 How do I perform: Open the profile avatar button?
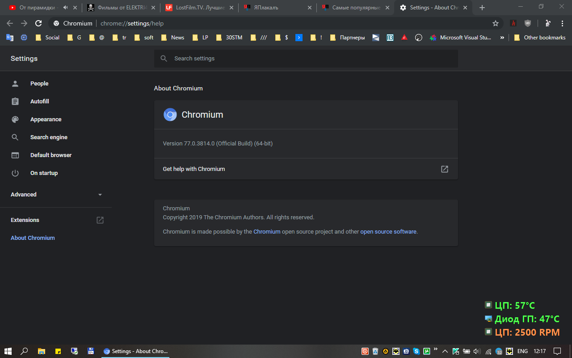click(x=548, y=23)
